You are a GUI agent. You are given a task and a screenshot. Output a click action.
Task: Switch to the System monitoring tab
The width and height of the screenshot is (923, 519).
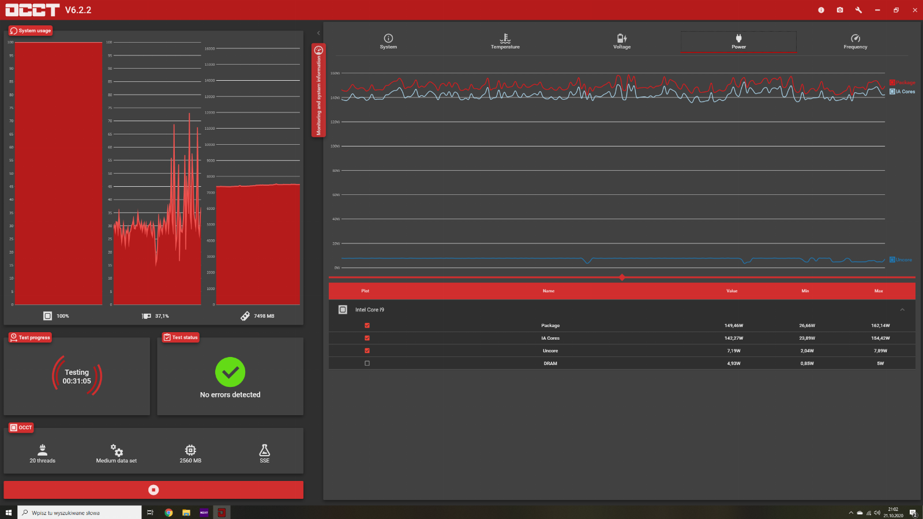coord(388,42)
